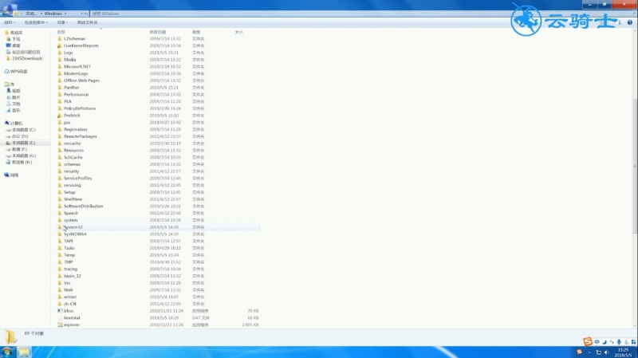This screenshot has height=358, width=638.
Task: Open the System32 folder icon
Action: point(60,227)
